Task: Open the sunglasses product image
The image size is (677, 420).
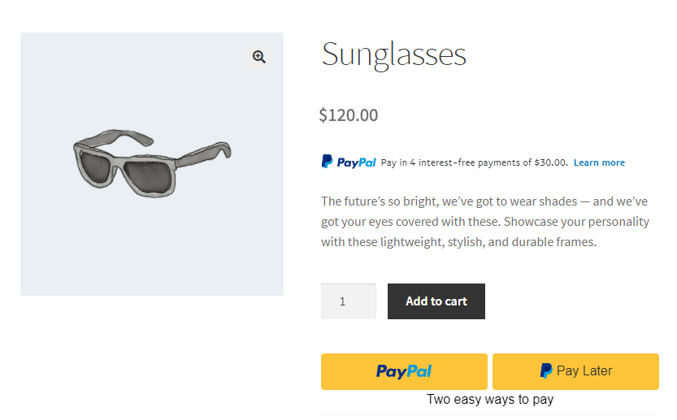Action: click(152, 163)
